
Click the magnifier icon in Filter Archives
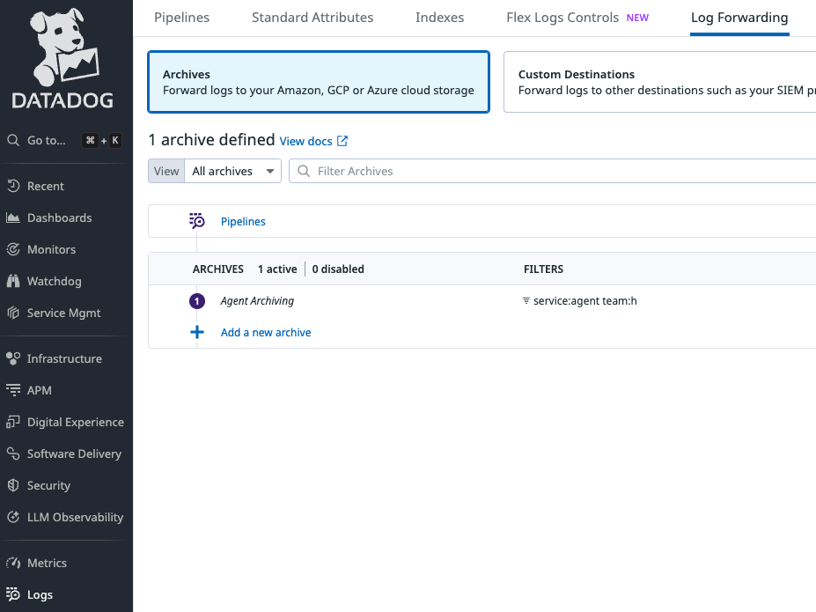click(304, 171)
